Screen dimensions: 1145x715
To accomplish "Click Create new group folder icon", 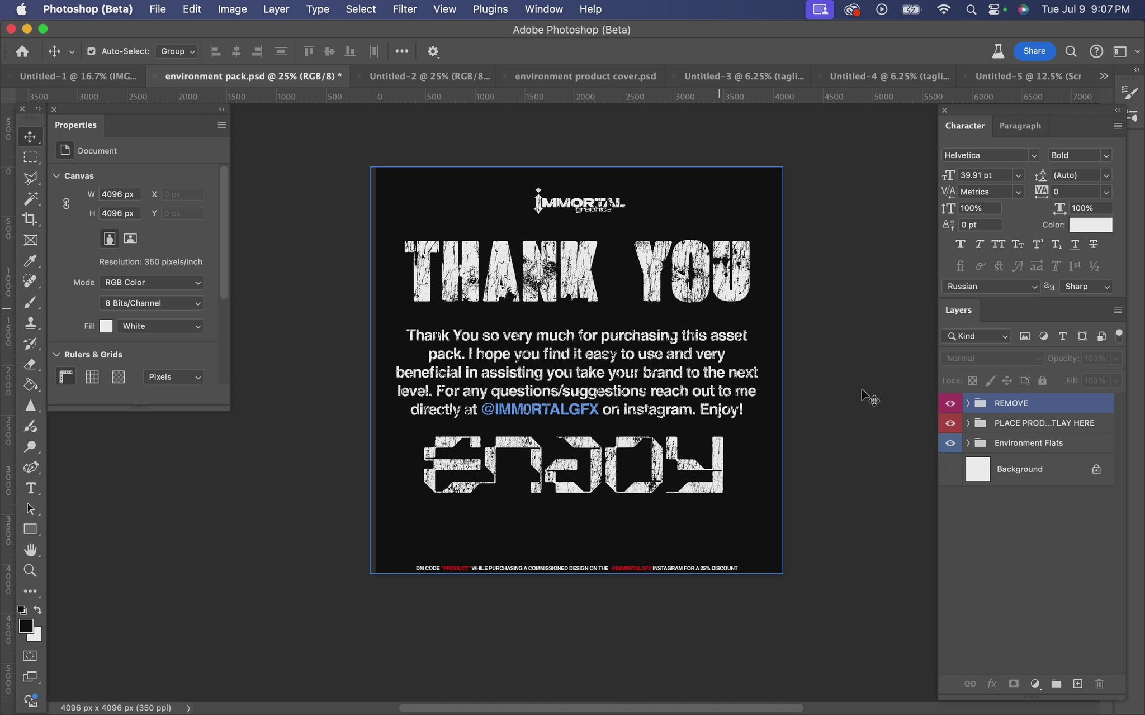I will pos(1056,684).
